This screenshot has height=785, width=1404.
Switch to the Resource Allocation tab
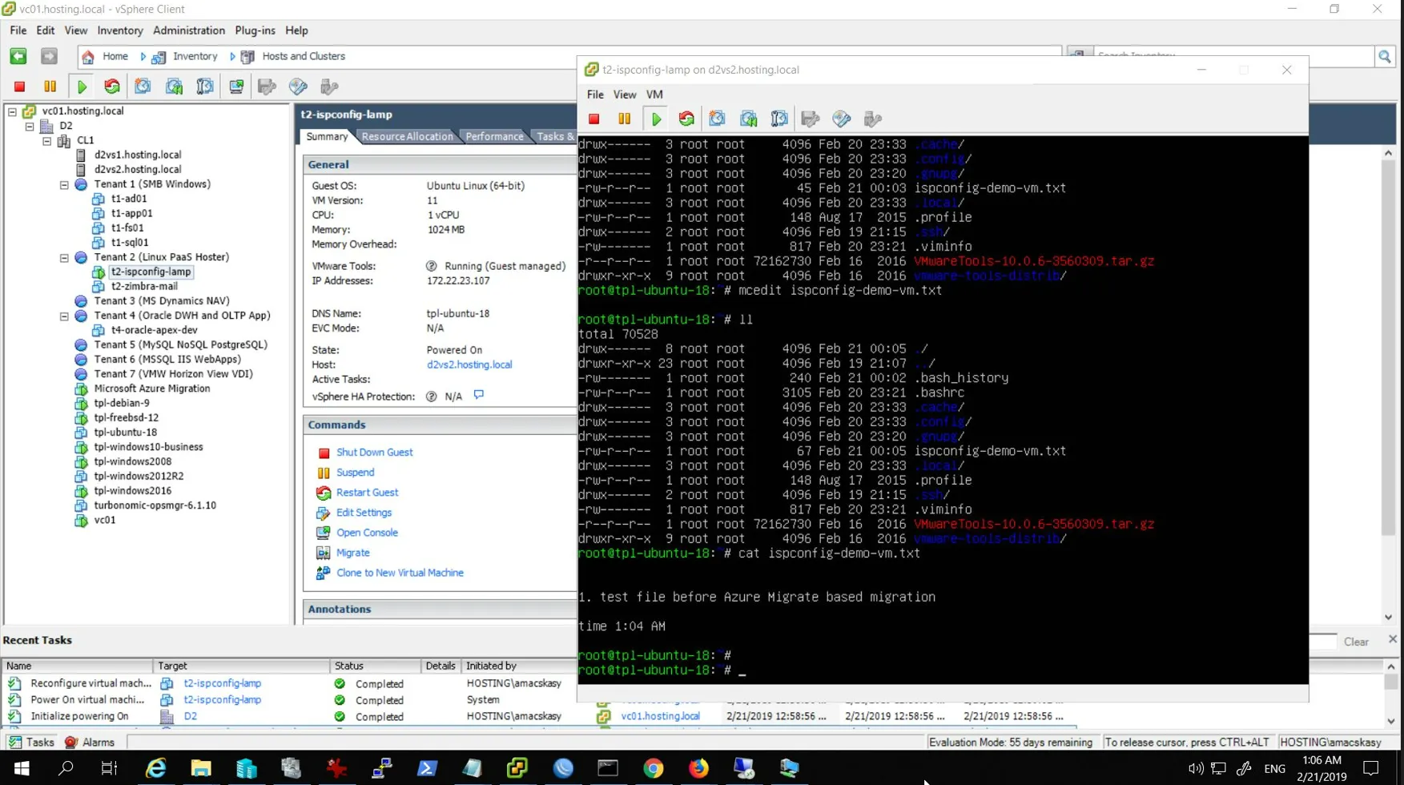pyautogui.click(x=407, y=136)
